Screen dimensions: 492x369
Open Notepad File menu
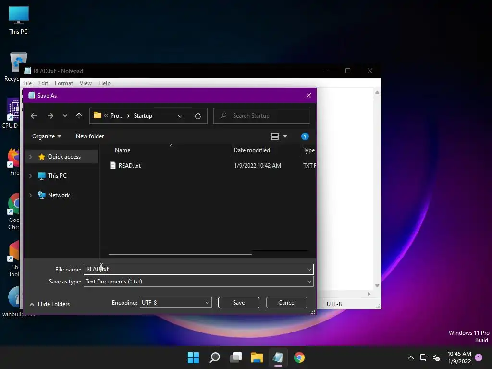click(27, 83)
